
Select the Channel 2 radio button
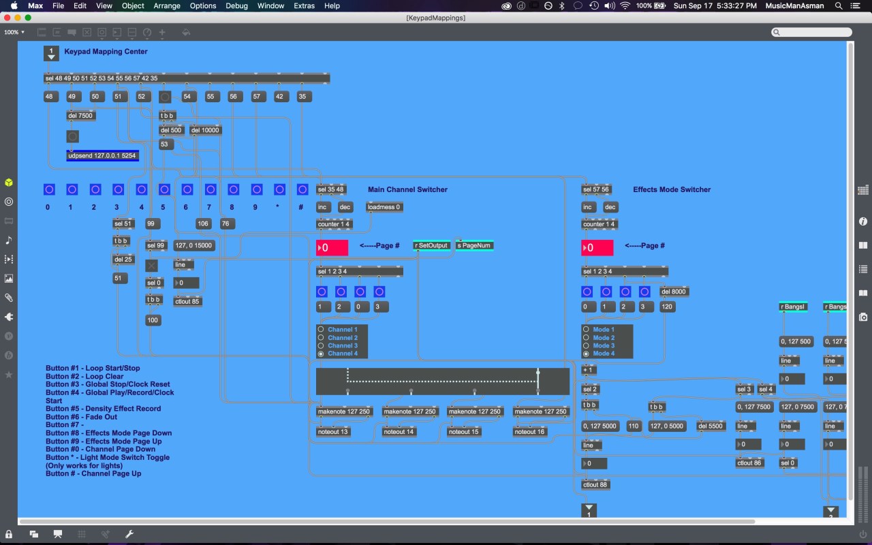[321, 338]
